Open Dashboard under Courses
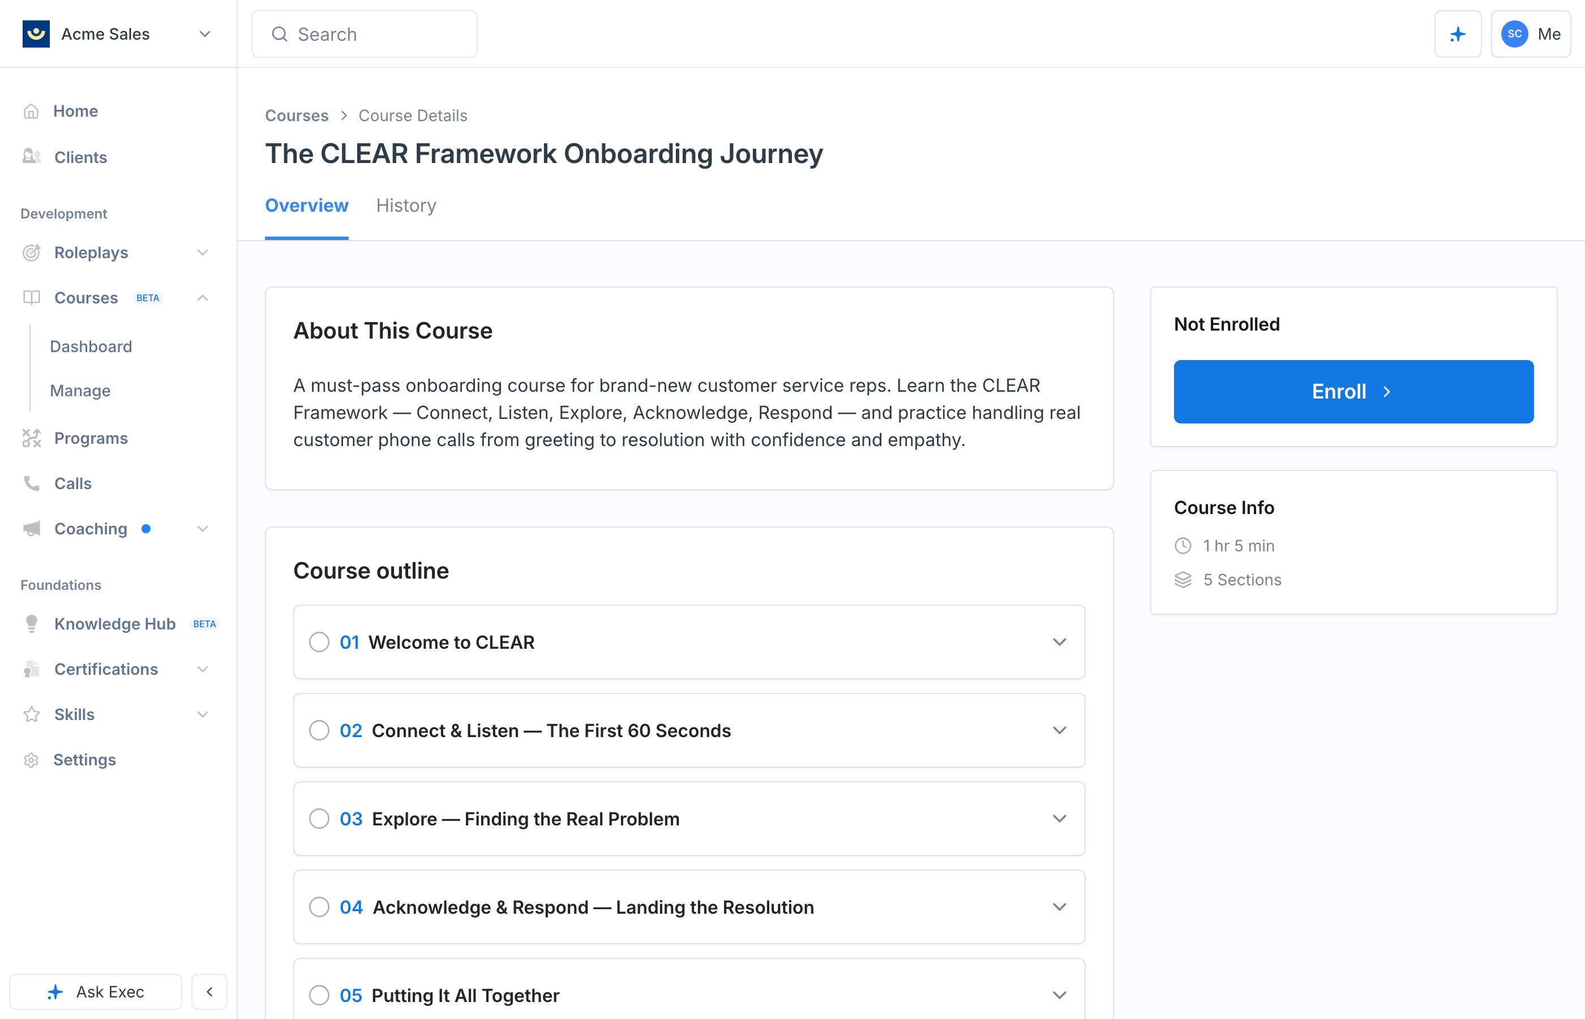1585x1019 pixels. point(91,346)
